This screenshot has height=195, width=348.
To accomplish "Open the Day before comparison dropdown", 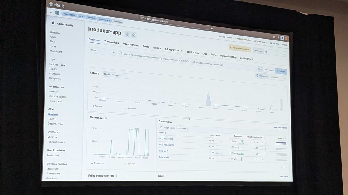I will coord(278,77).
